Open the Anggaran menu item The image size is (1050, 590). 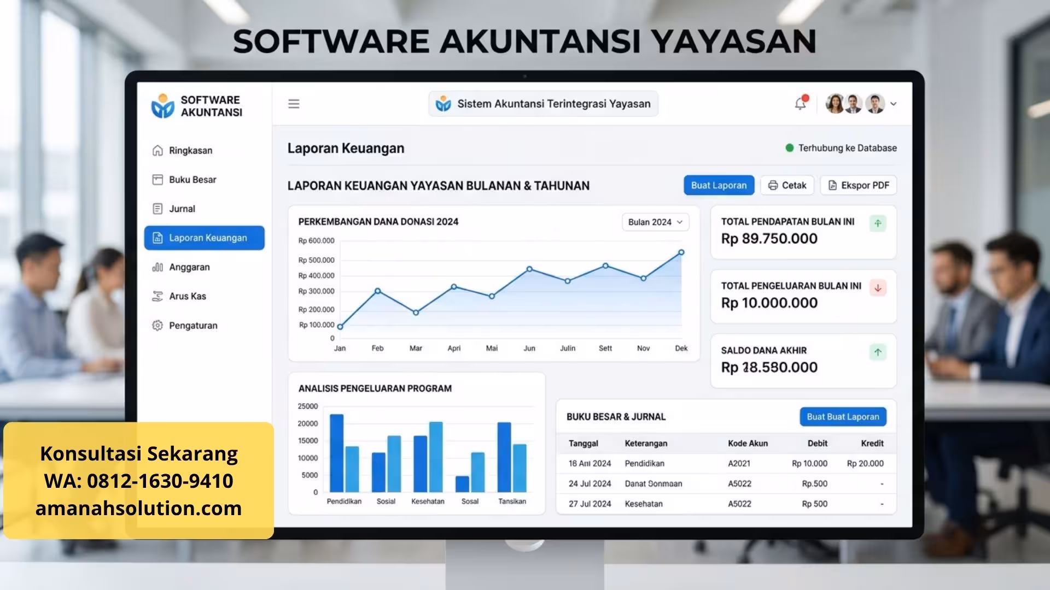coord(189,267)
